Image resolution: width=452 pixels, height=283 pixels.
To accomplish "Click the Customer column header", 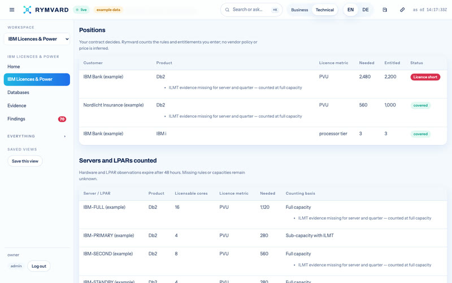I will (x=93, y=63).
